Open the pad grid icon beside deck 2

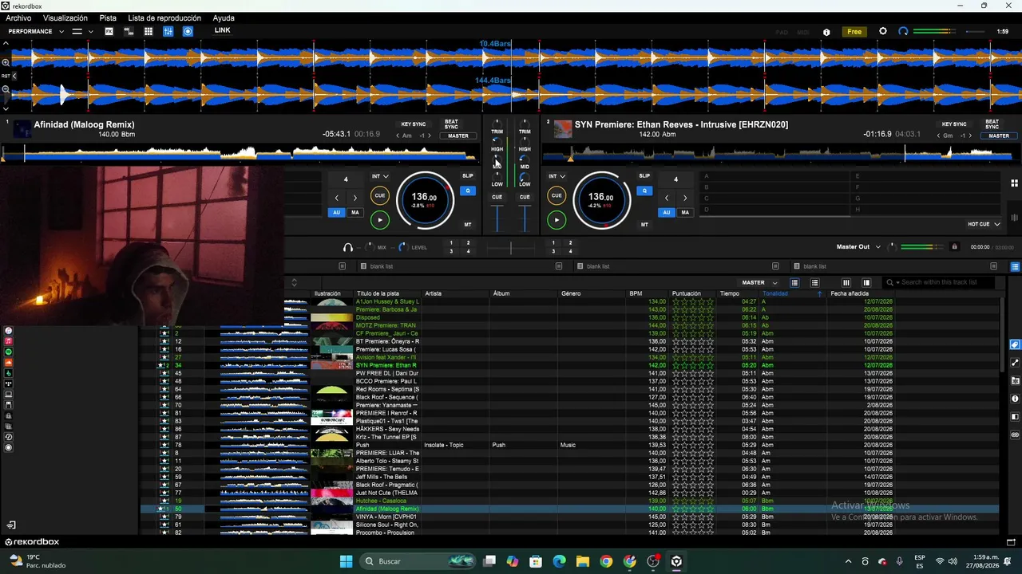coord(1014,183)
